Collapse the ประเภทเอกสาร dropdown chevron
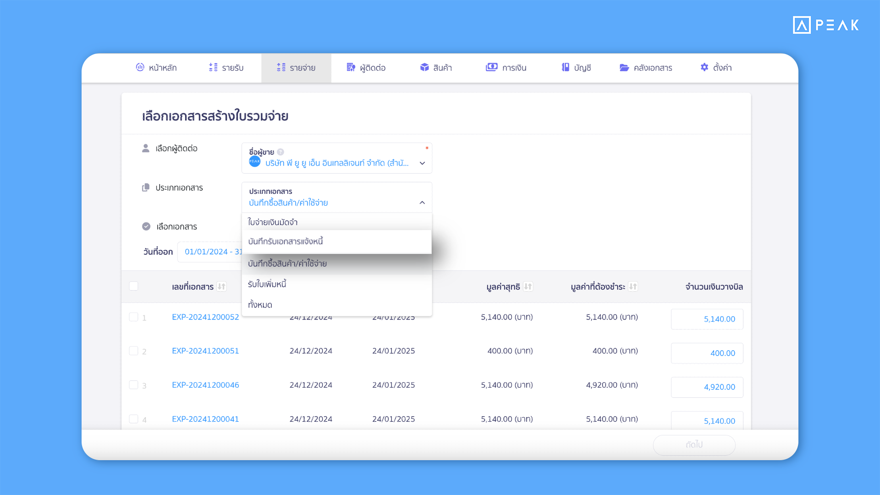 422,202
